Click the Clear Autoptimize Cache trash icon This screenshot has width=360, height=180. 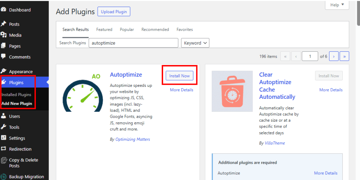232,91
